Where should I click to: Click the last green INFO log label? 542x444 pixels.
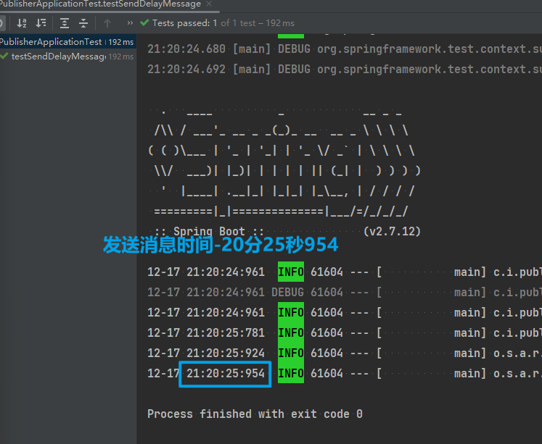pos(290,374)
